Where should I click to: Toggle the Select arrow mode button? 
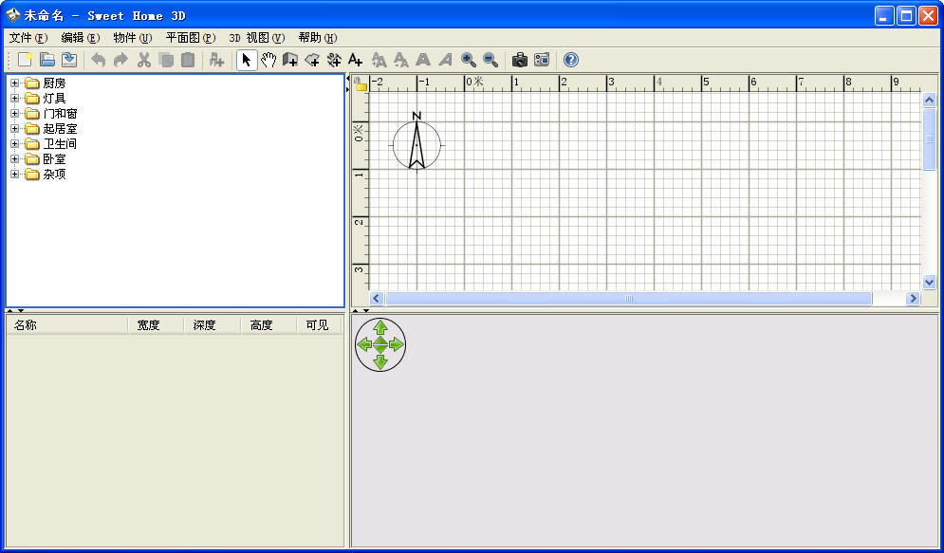247,60
